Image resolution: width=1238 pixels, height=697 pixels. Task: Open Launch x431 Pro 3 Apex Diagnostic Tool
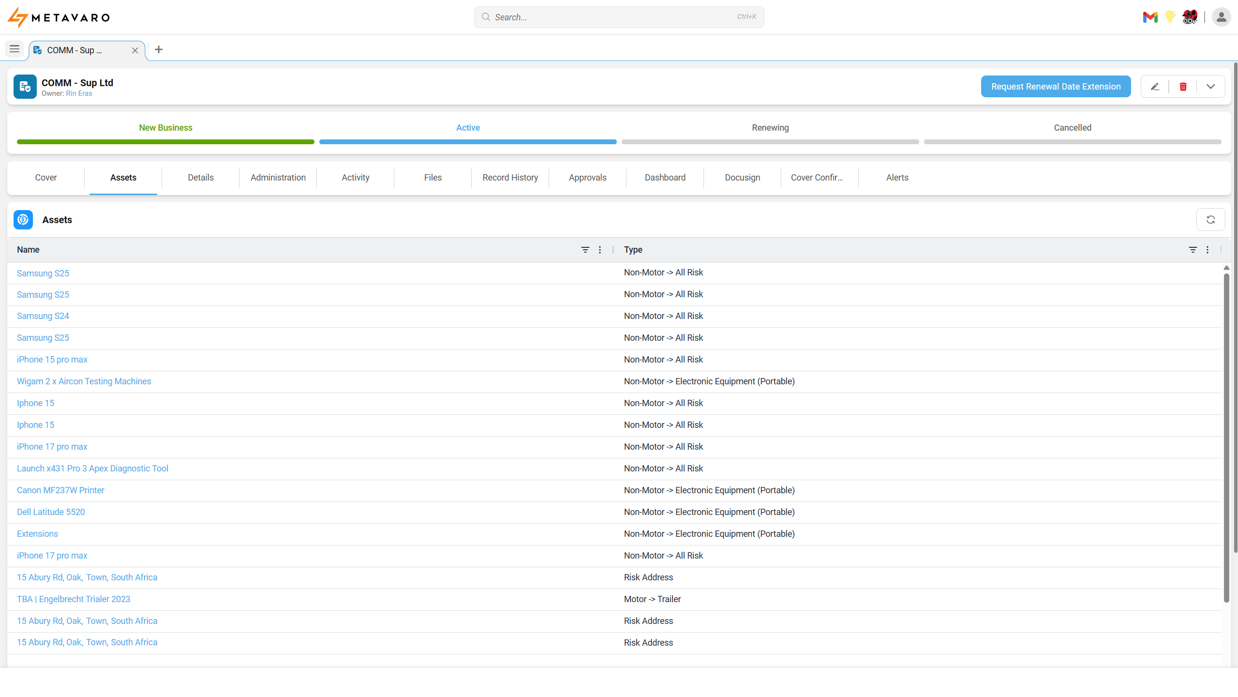(x=93, y=469)
